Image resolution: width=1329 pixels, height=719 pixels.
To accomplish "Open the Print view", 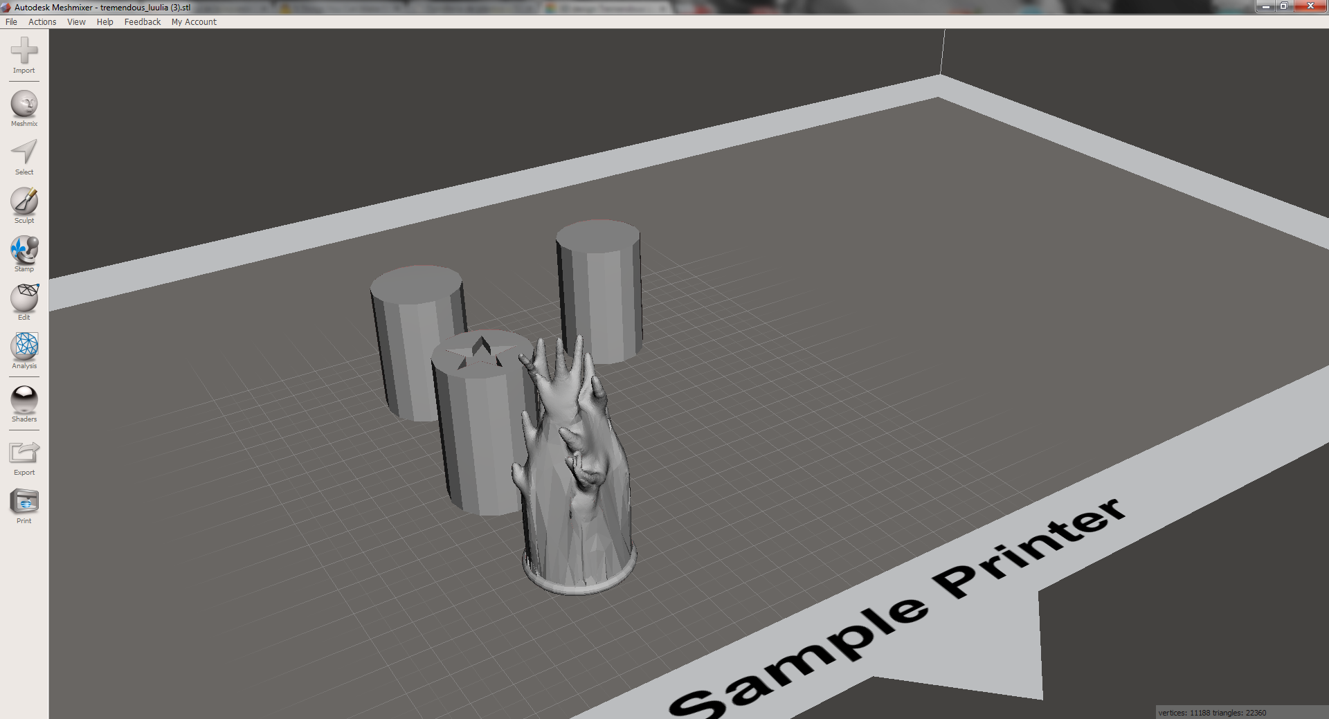I will pyautogui.click(x=24, y=506).
